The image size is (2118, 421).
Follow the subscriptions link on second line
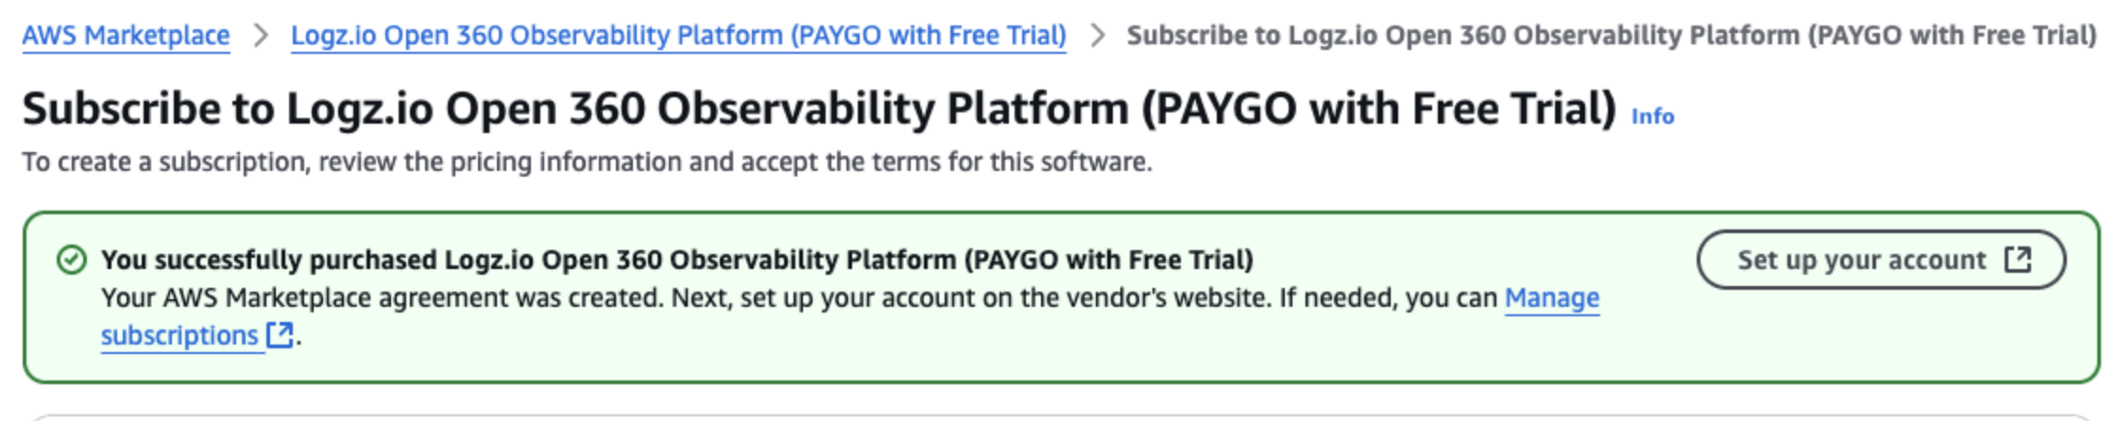point(179,335)
